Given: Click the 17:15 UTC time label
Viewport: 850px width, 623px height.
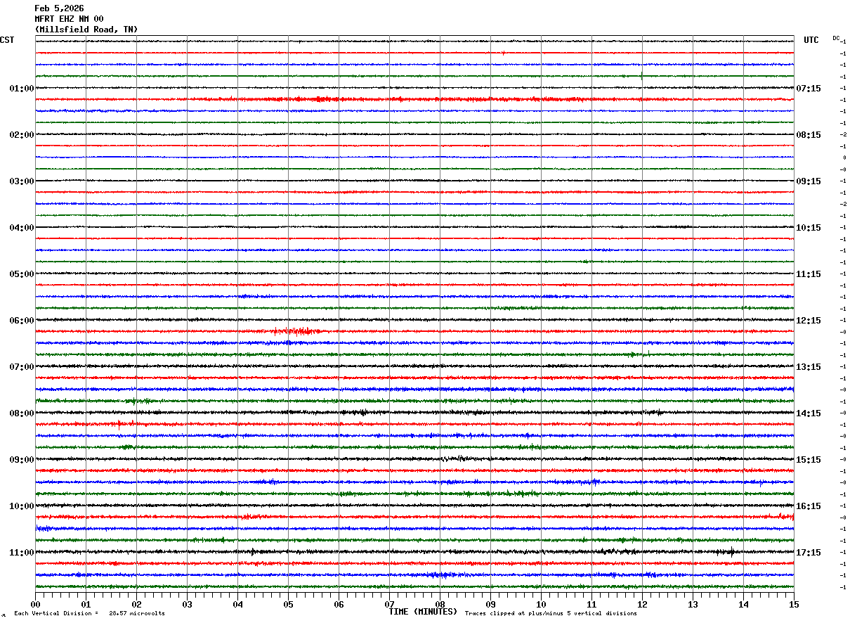Looking at the screenshot, I should [809, 553].
